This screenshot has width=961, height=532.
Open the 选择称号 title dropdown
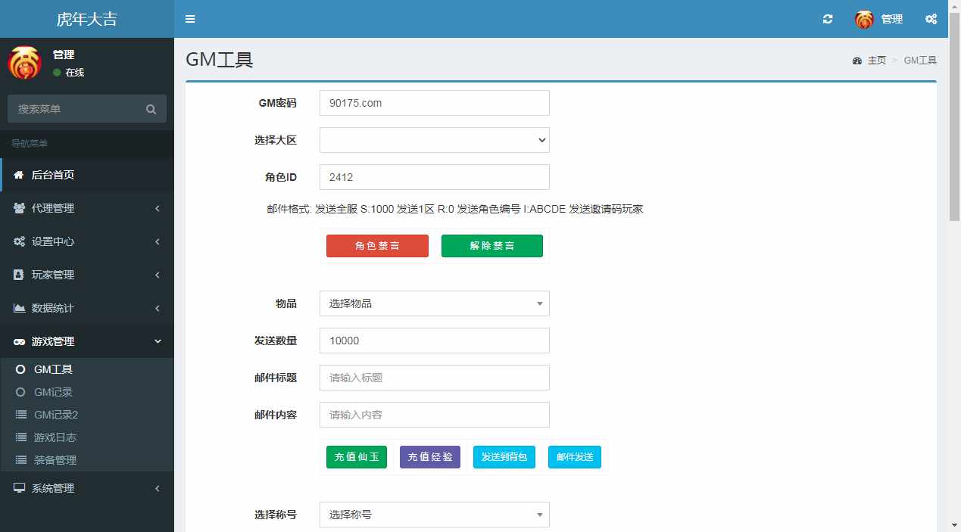(434, 515)
